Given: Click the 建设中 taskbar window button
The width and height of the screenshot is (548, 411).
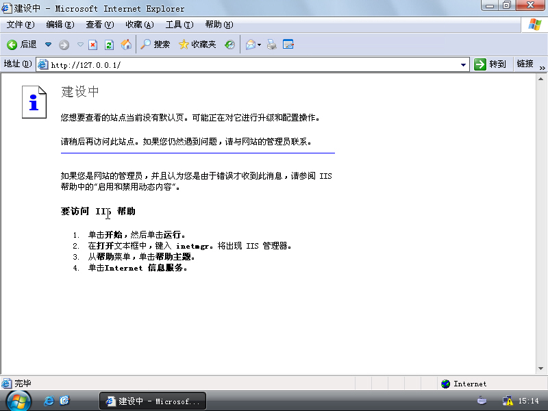Looking at the screenshot, I should point(153,401).
